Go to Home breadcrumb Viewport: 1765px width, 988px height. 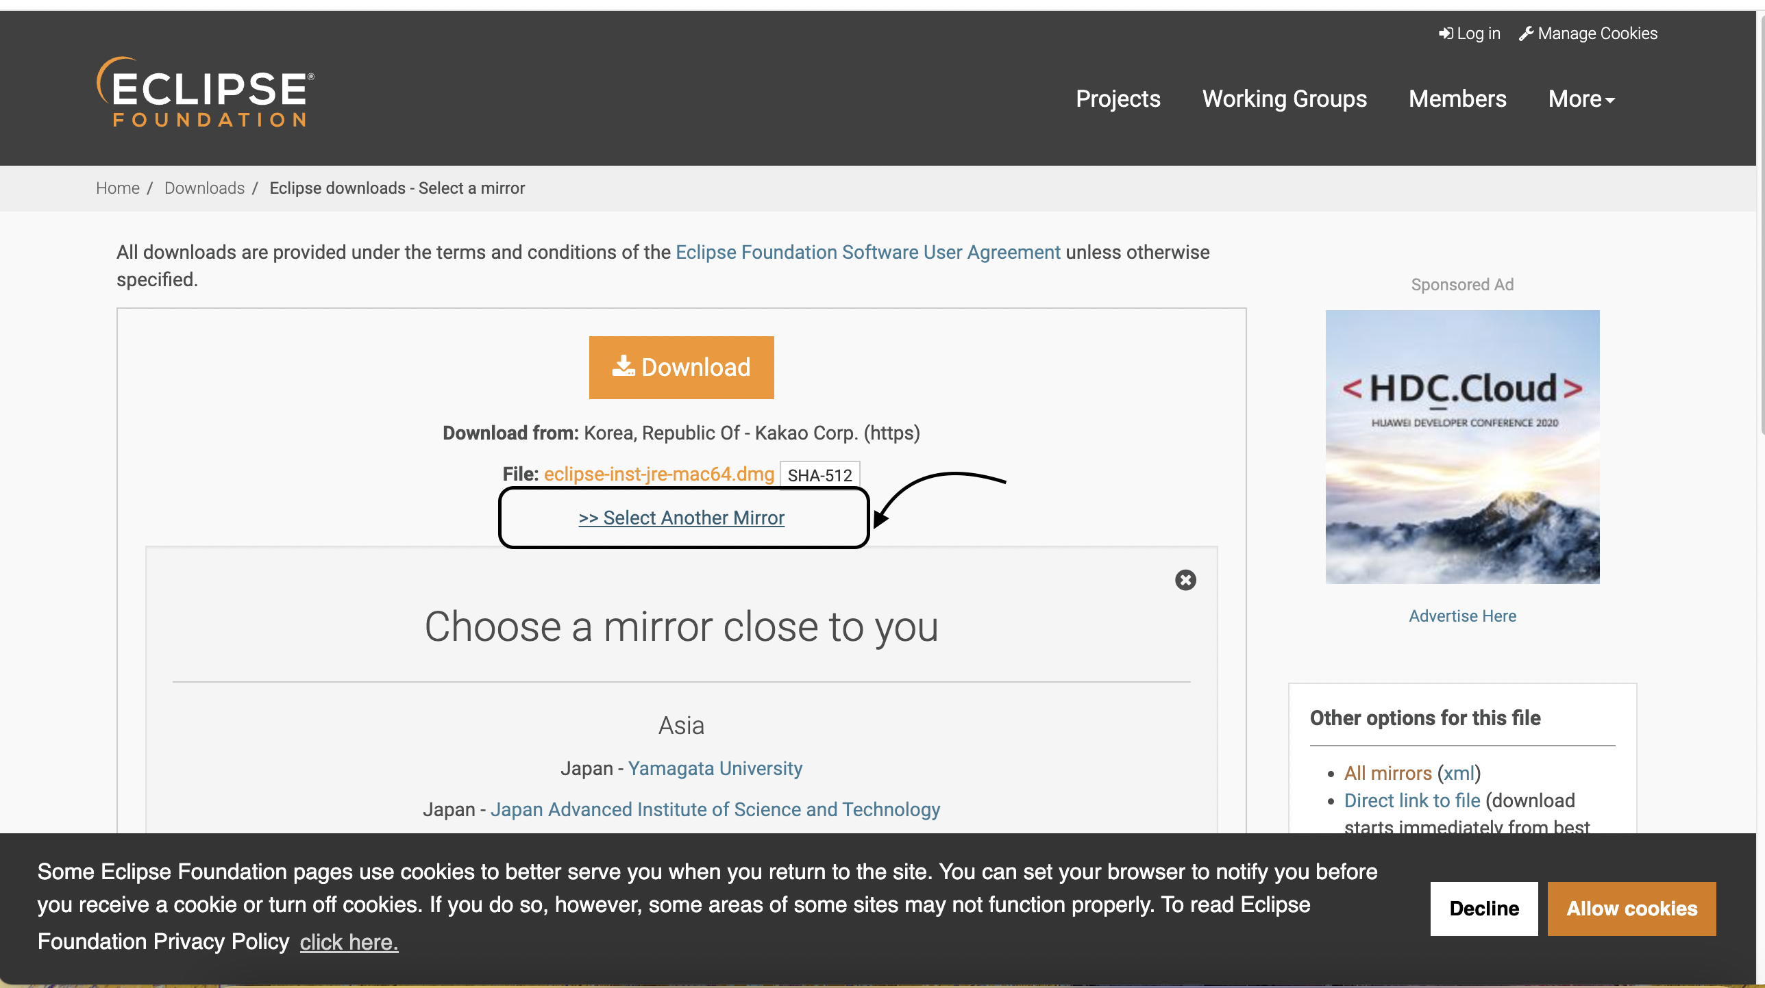(x=118, y=188)
